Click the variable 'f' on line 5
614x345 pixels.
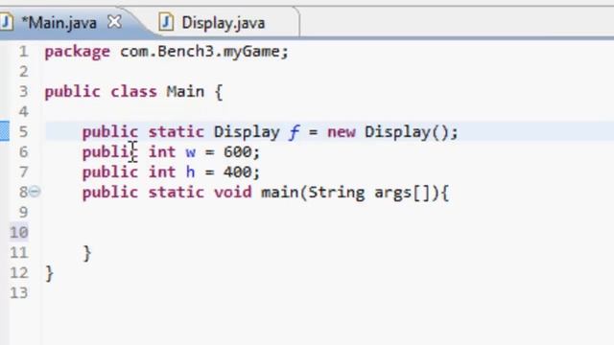tap(294, 132)
